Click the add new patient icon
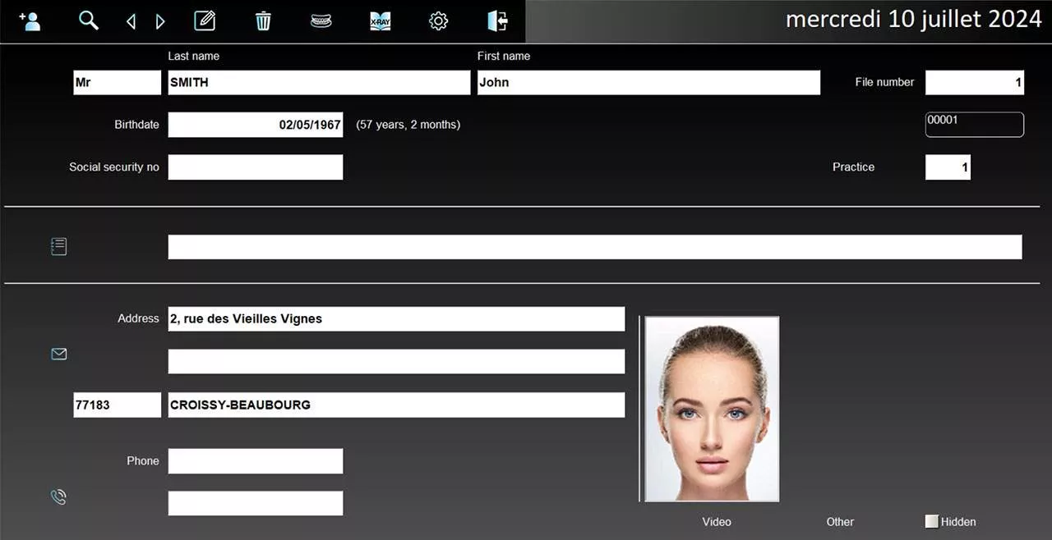Viewport: 1052px width, 540px height. (30, 21)
